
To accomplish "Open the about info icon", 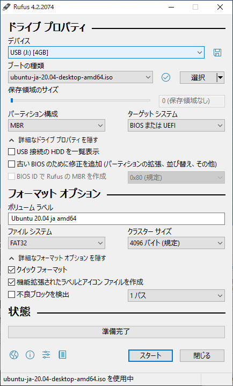I will click(30, 355).
